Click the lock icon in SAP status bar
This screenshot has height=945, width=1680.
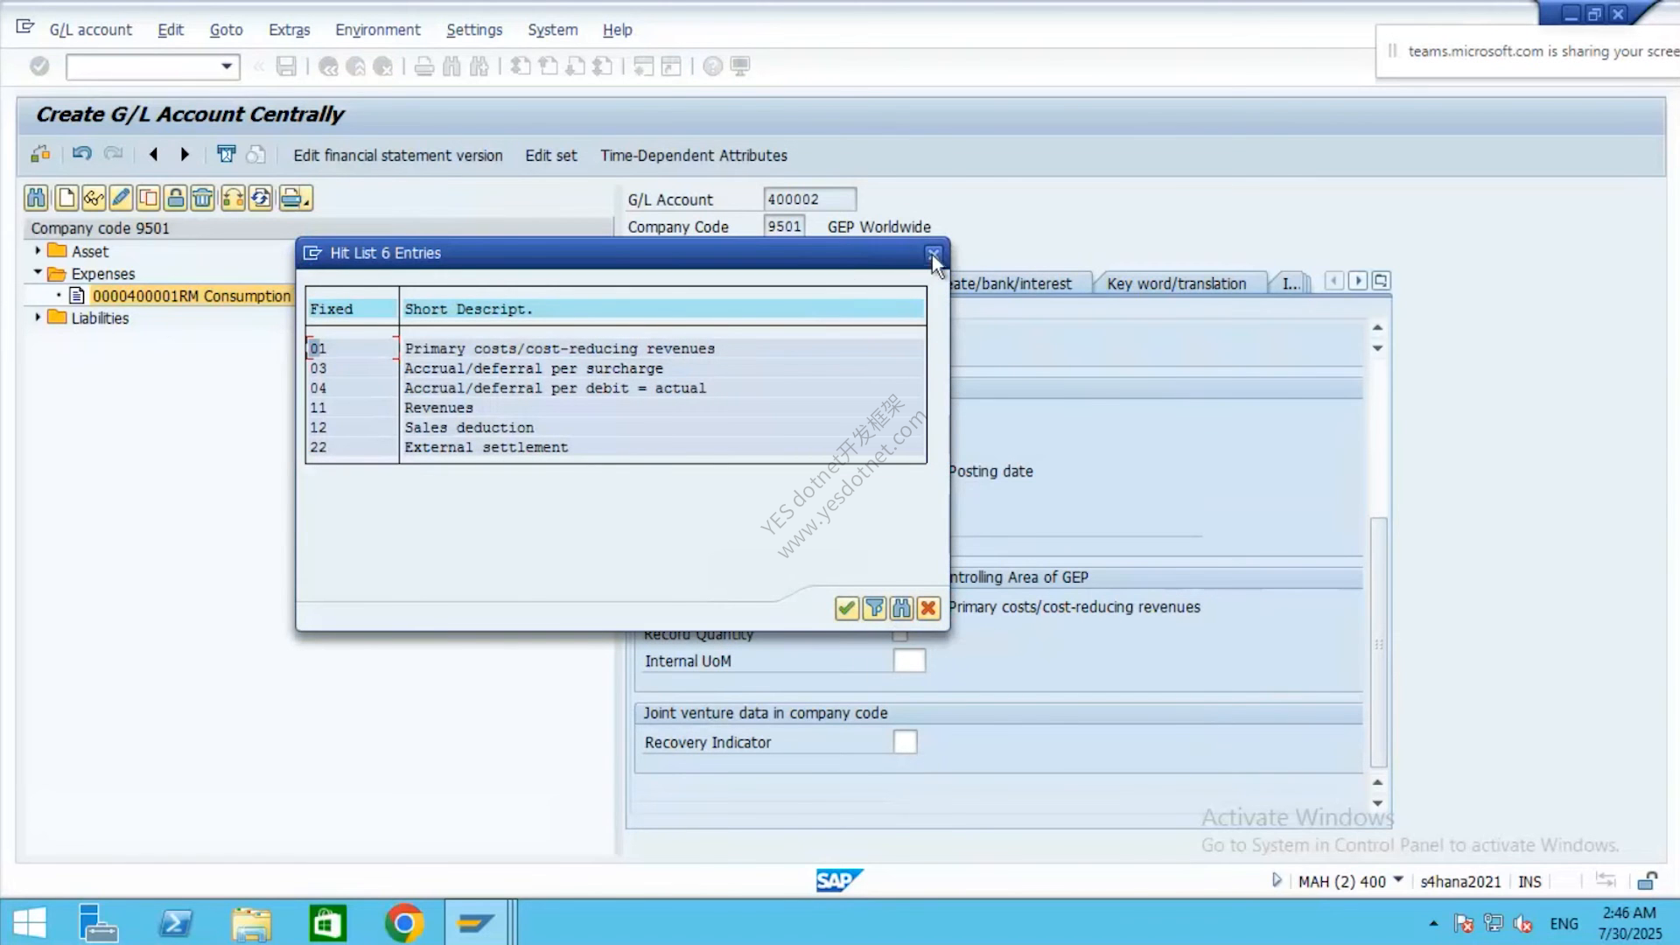coord(1648,881)
